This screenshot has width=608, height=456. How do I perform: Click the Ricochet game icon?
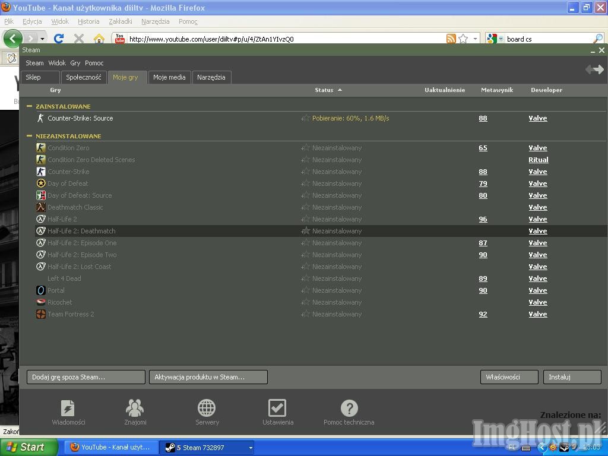click(41, 302)
